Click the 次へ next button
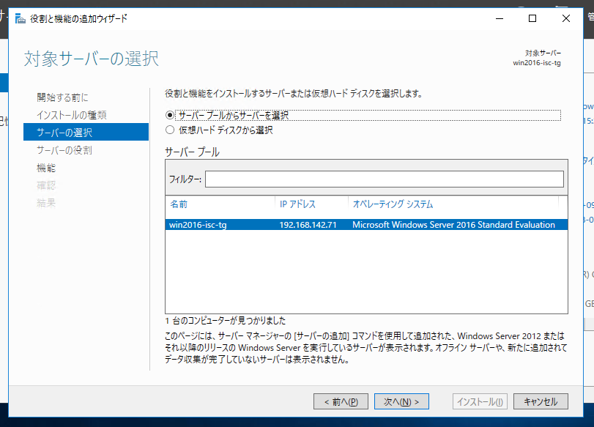Viewport: 594px width, 427px height. (401, 401)
